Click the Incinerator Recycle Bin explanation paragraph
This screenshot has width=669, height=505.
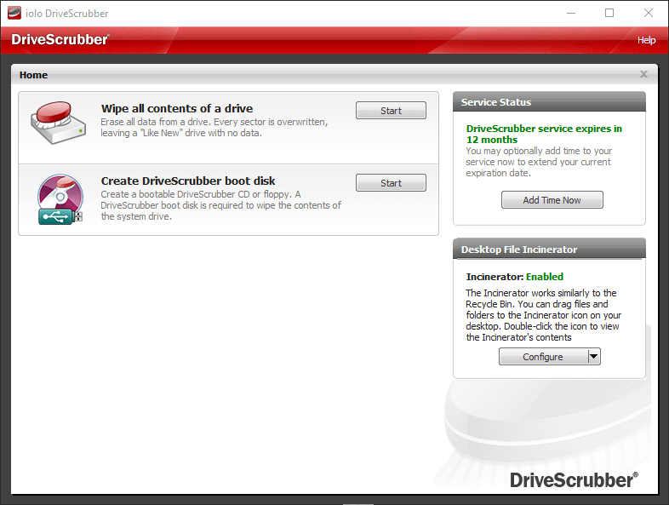click(543, 315)
